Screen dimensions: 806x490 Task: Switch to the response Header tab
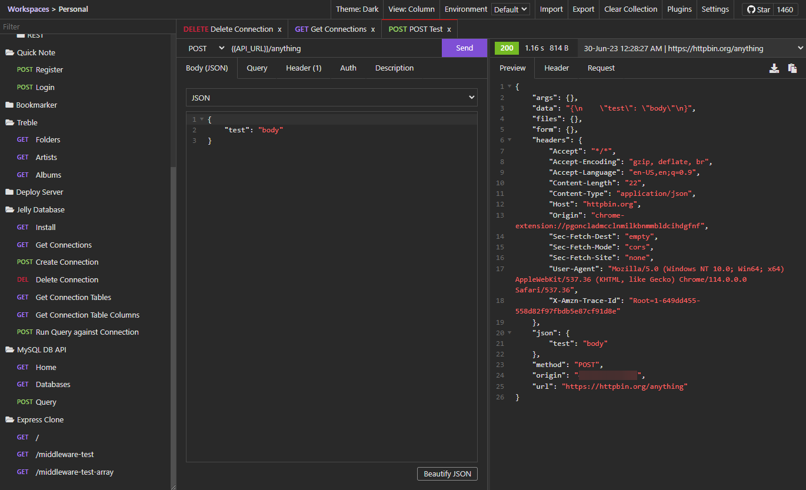tap(557, 68)
